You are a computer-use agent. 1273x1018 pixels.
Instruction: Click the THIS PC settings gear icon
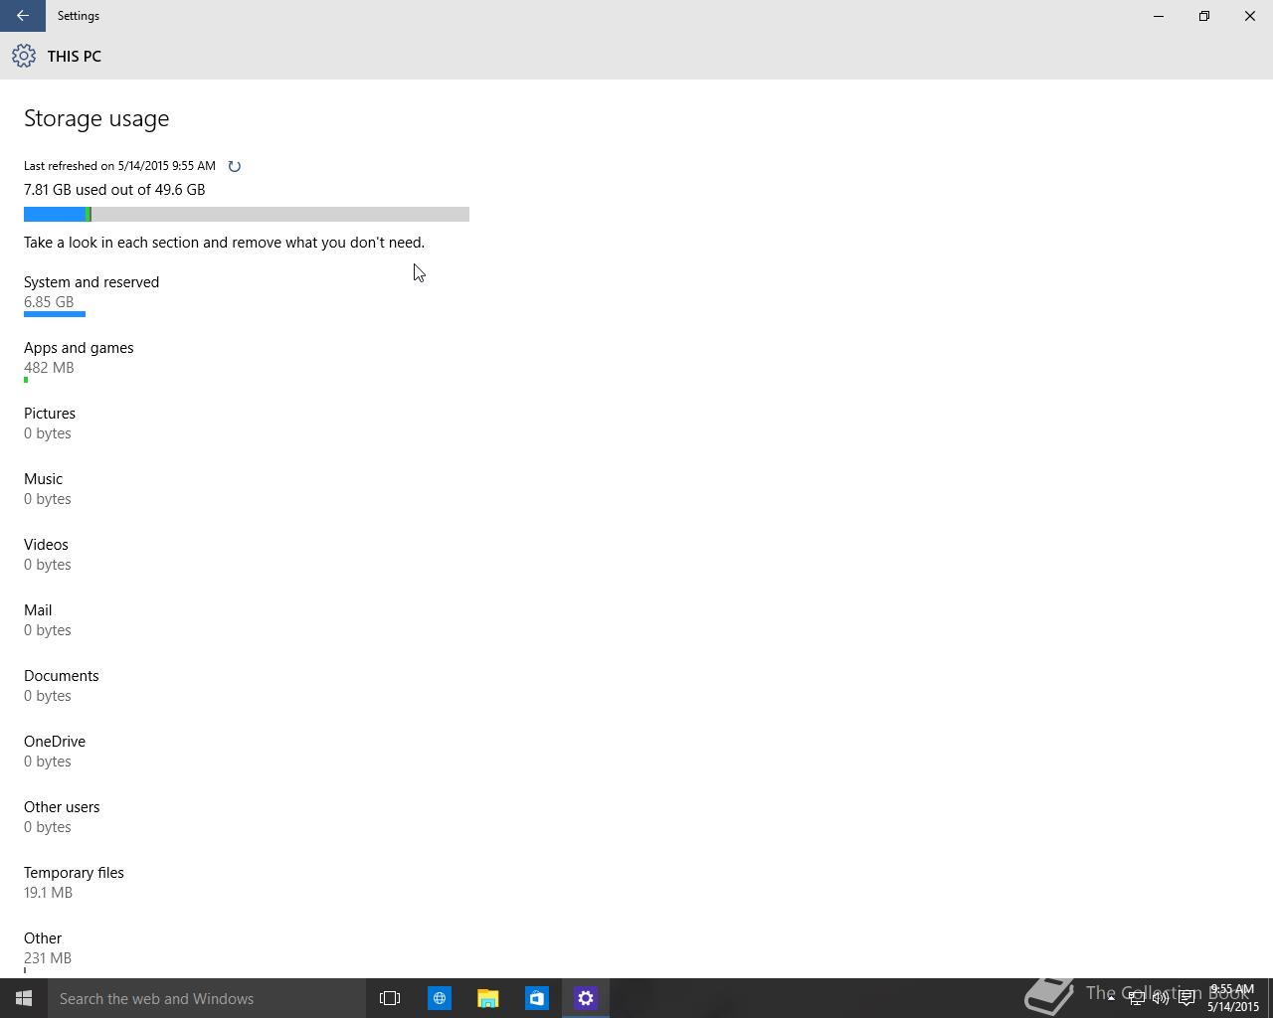pyautogui.click(x=24, y=56)
